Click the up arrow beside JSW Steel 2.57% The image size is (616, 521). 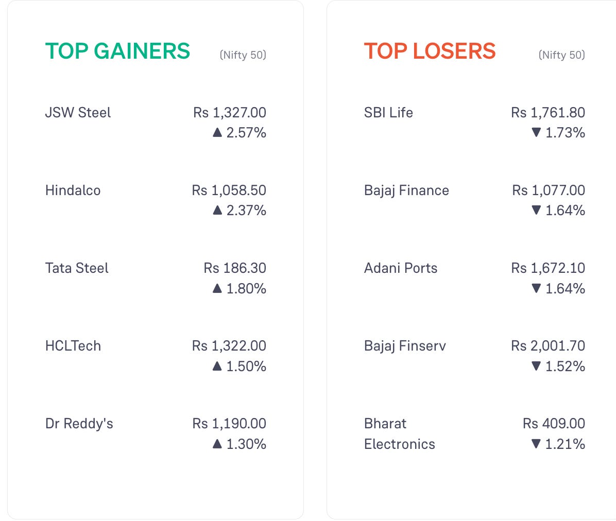tap(217, 132)
